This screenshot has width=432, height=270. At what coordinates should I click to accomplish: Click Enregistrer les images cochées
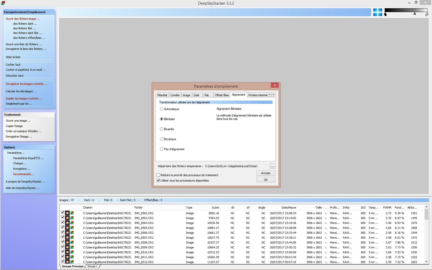26,84
